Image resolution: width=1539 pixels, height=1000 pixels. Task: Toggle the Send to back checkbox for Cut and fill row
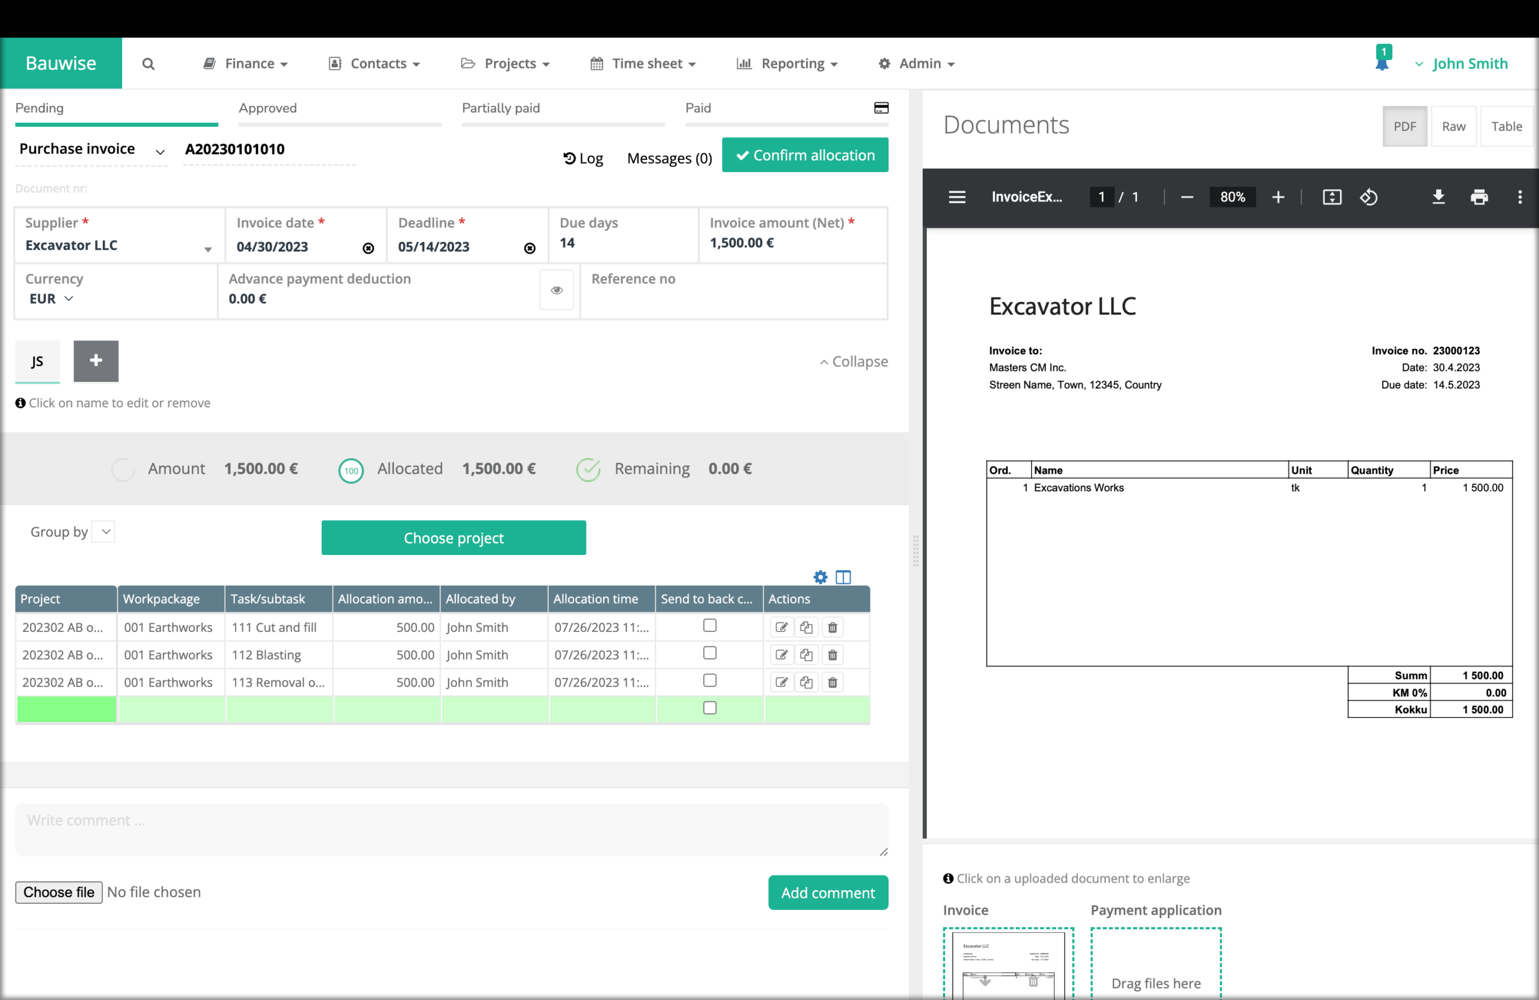(x=709, y=625)
